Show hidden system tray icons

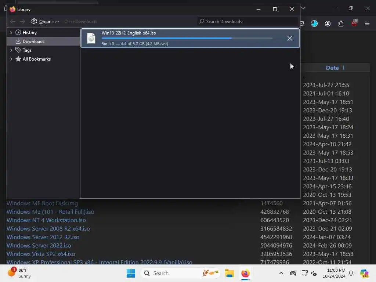281,273
